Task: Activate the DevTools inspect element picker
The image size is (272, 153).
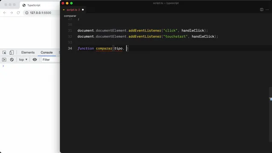Action: click(x=4, y=52)
